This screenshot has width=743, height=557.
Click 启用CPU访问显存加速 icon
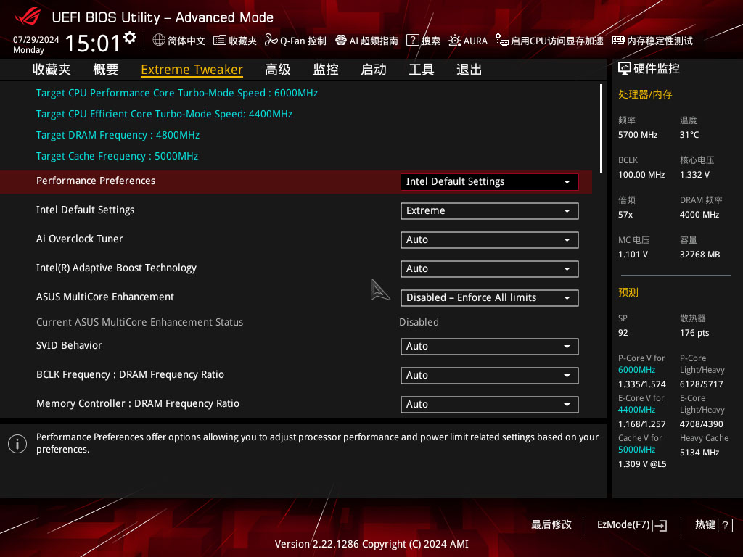tap(502, 41)
